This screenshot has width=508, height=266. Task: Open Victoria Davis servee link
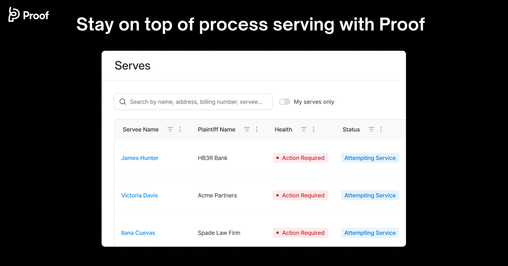[x=139, y=195]
